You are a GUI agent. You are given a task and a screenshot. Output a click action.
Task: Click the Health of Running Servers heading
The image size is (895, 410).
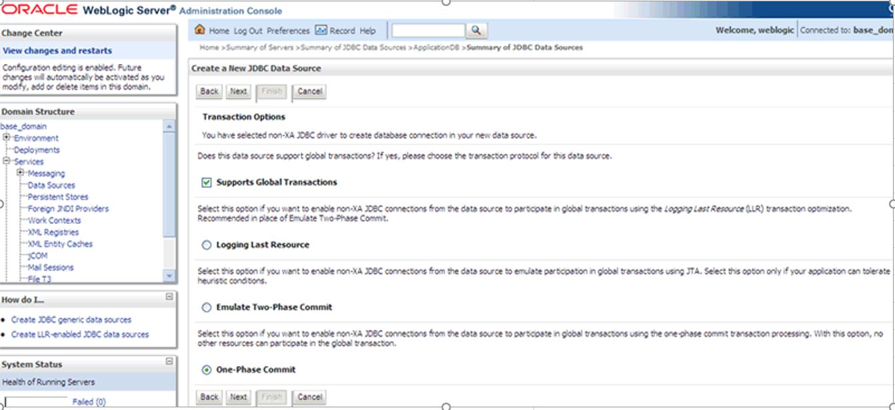coord(48,382)
